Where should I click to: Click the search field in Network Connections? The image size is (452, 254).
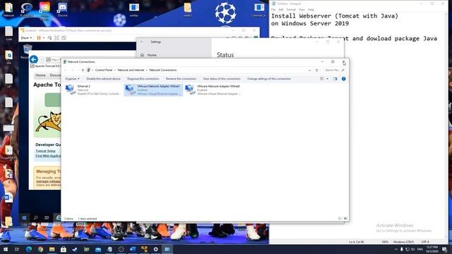334,70
